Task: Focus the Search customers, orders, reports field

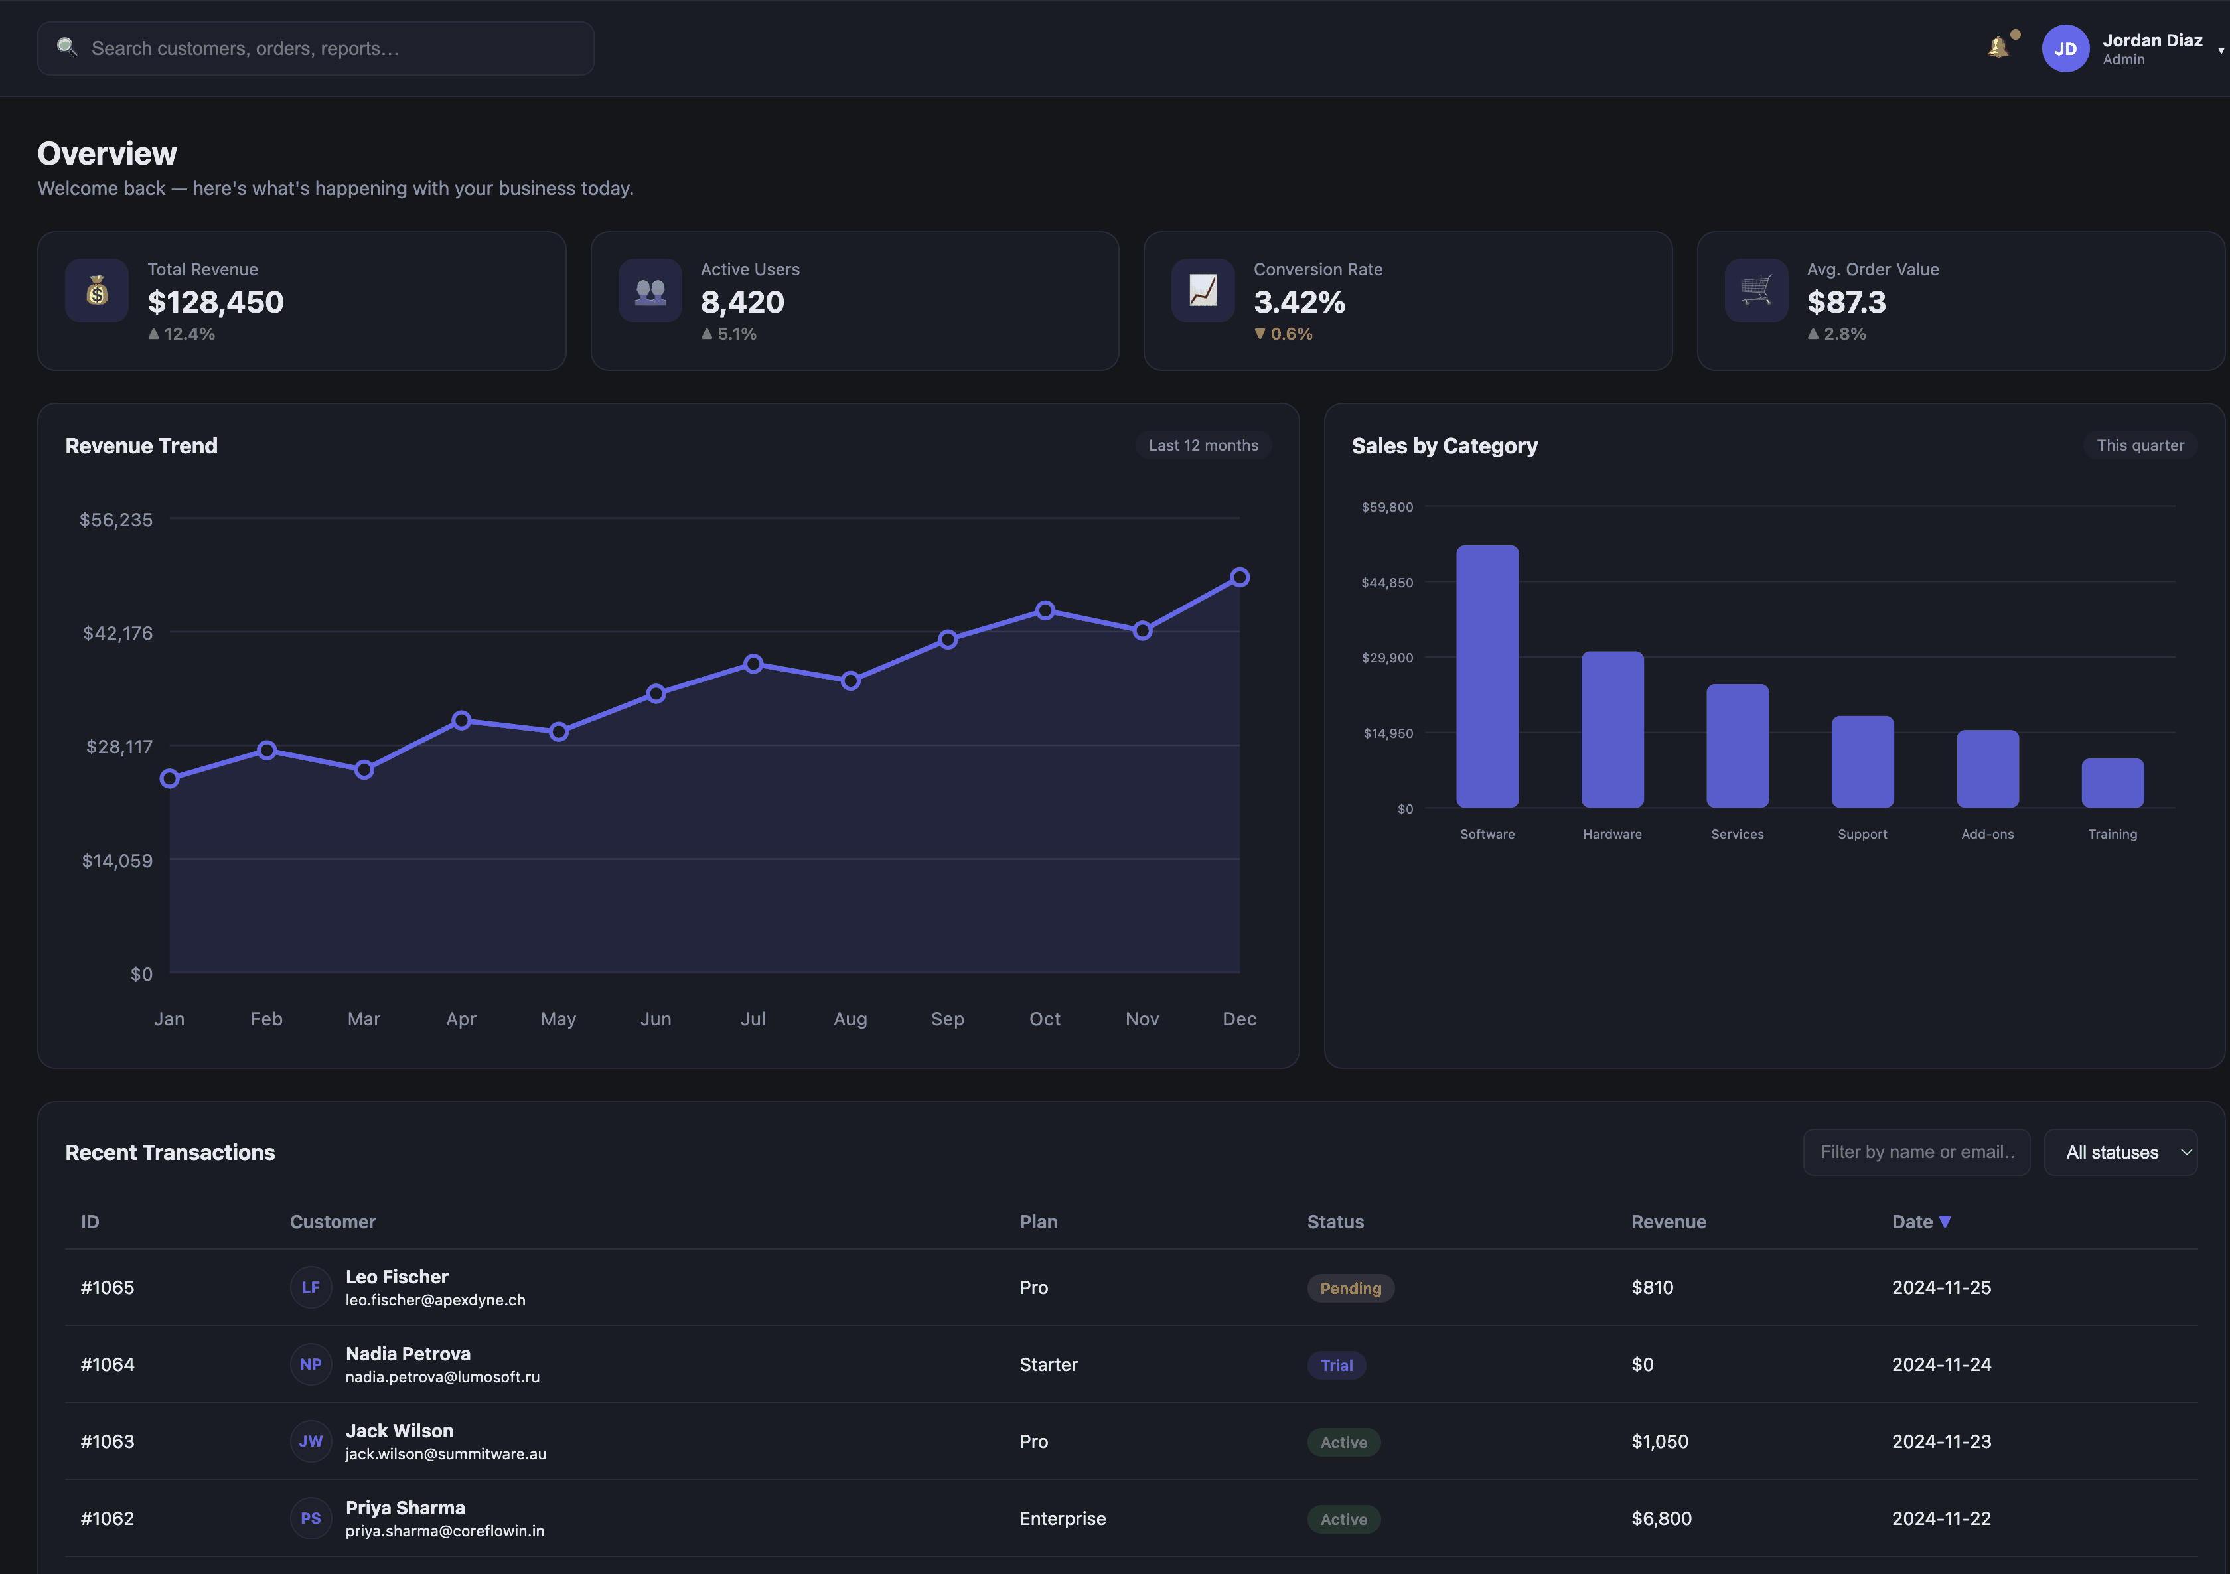Action: 316,48
